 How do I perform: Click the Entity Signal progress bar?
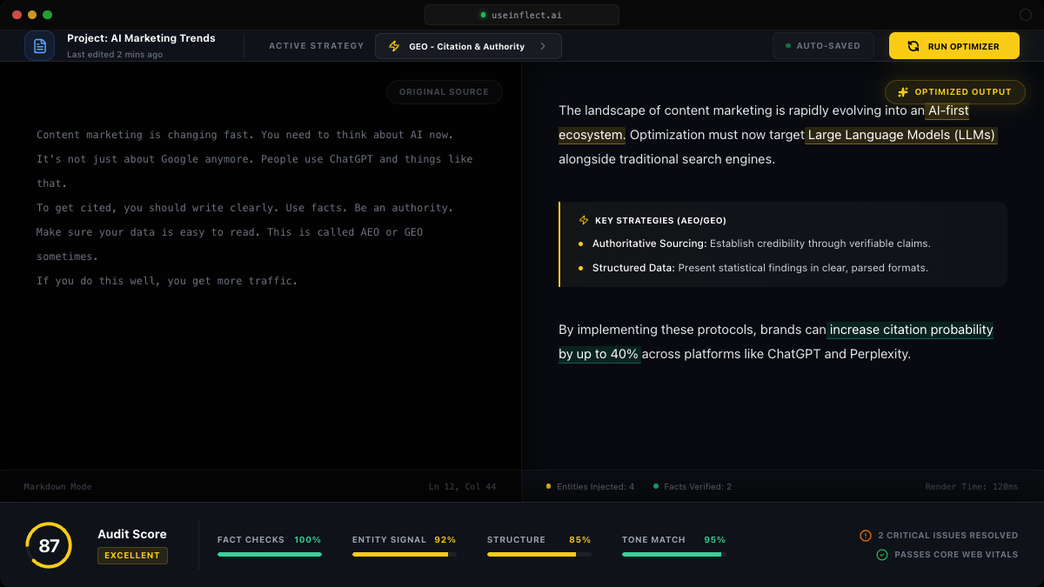point(405,554)
